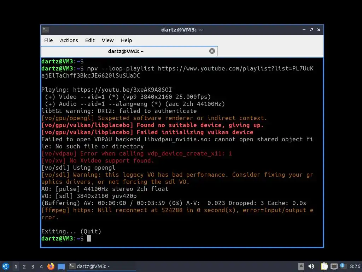
Task: Maximize the terminal window
Action: point(311,30)
